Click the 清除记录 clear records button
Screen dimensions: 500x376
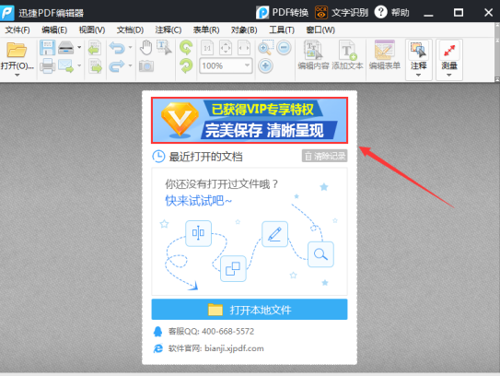[325, 156]
